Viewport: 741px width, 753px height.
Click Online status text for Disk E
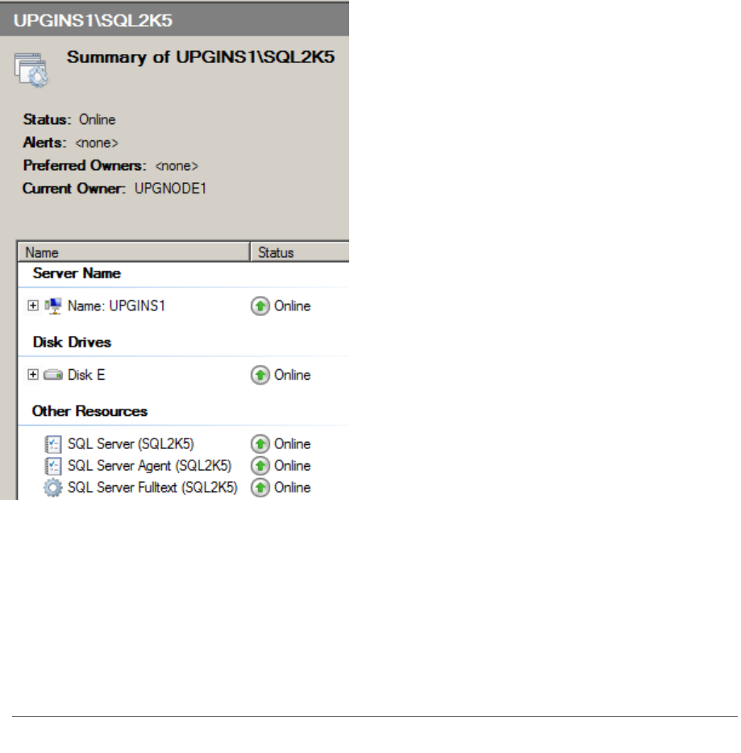tap(292, 375)
